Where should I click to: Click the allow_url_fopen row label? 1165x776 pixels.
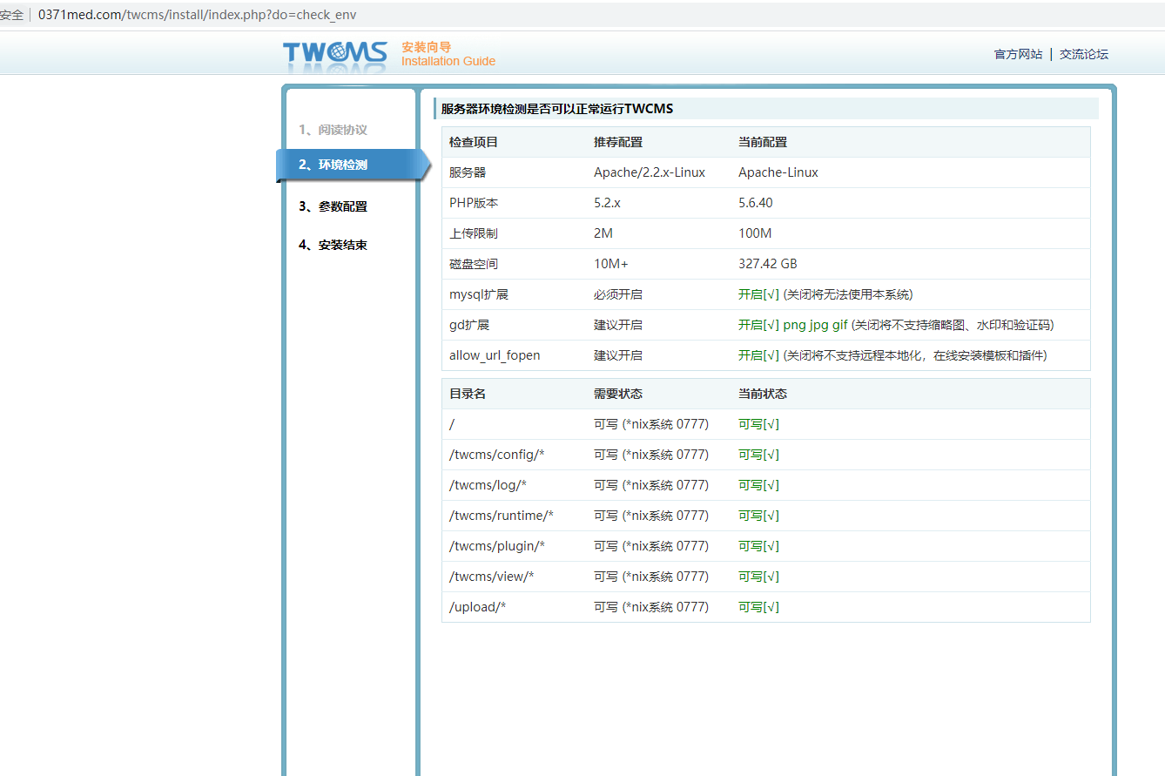tap(495, 355)
